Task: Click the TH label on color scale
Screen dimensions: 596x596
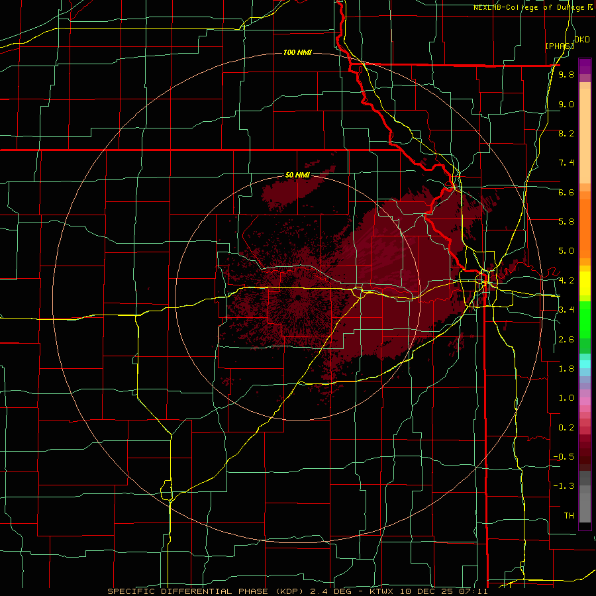Action: coord(569,516)
